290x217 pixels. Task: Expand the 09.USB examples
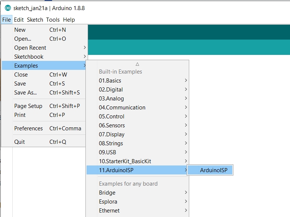(138, 152)
